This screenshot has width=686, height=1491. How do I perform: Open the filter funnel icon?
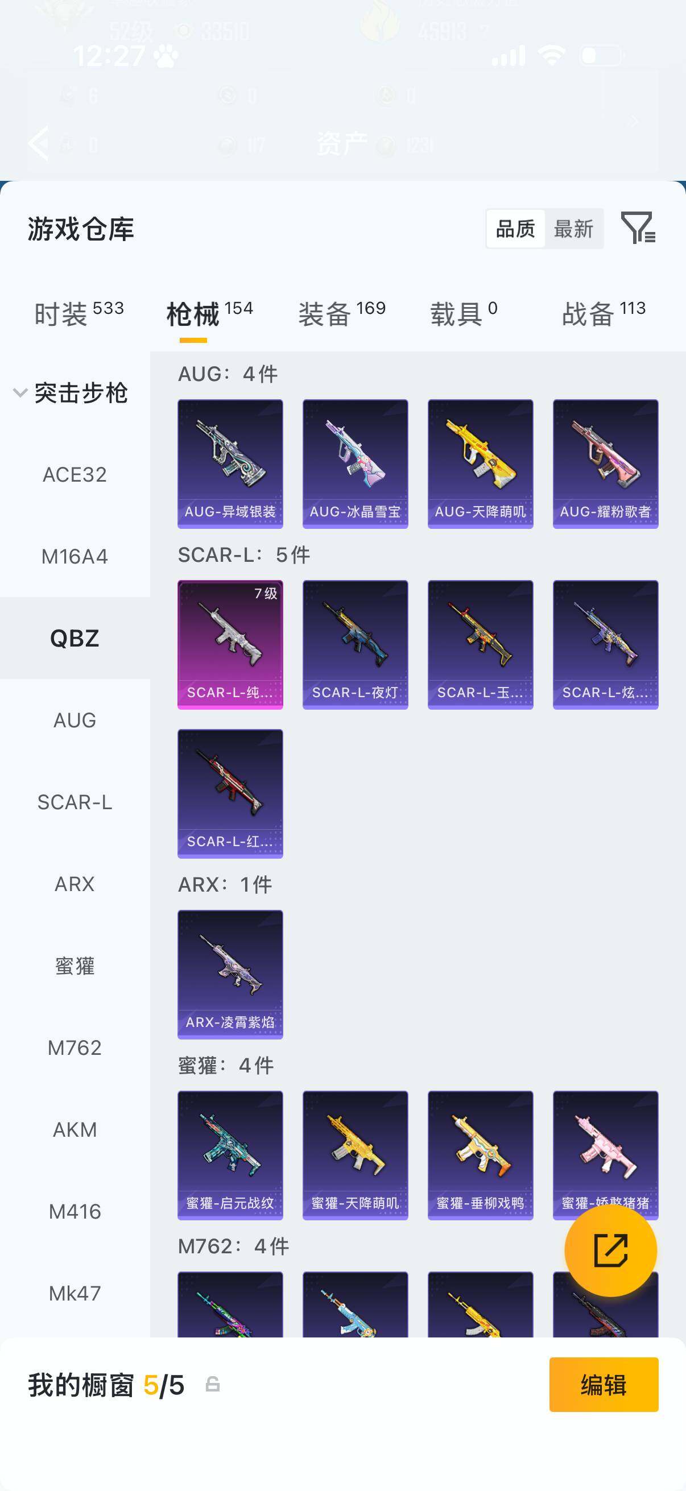(x=638, y=227)
